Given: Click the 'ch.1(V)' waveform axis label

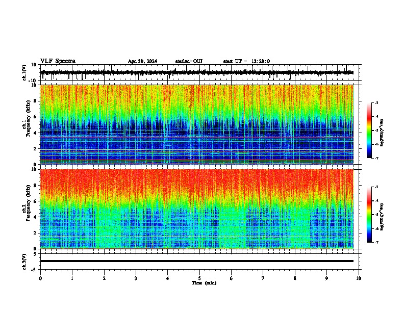Looking at the screenshot, I should tap(24, 72).
